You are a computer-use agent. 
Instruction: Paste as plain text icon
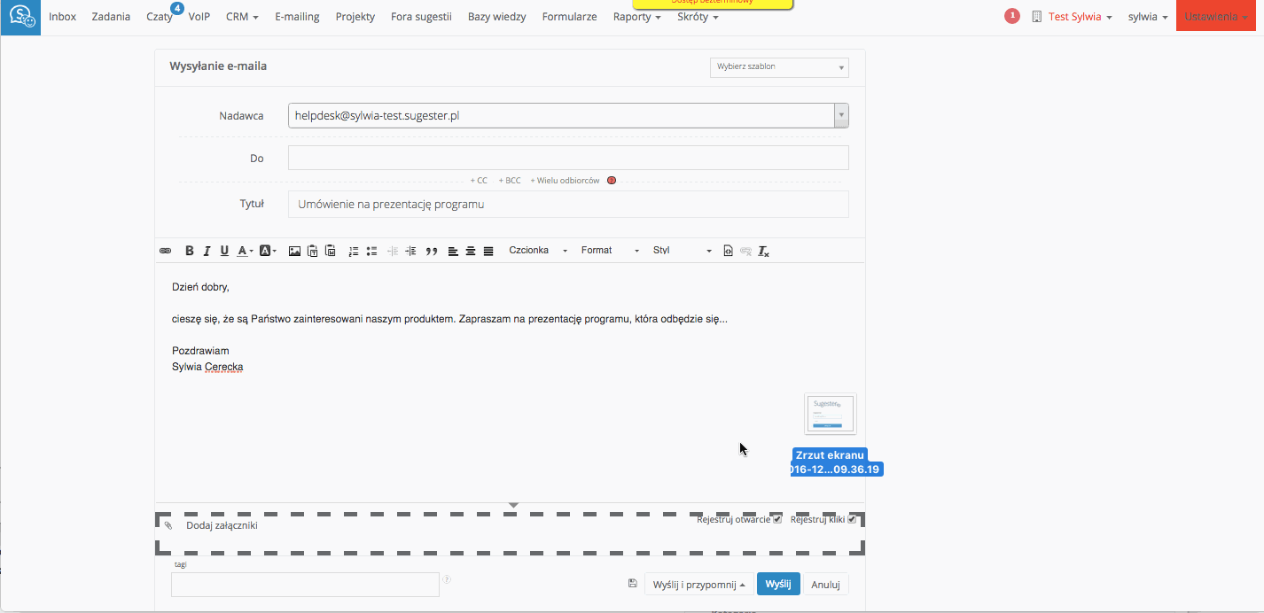pyautogui.click(x=312, y=251)
